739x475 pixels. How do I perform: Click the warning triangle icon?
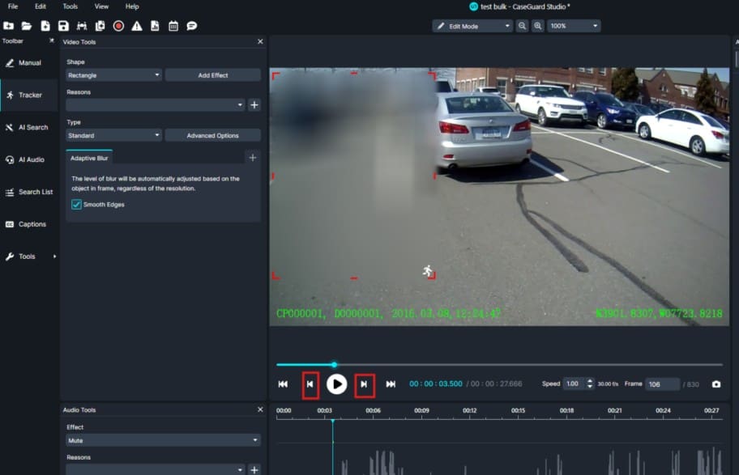click(x=137, y=26)
